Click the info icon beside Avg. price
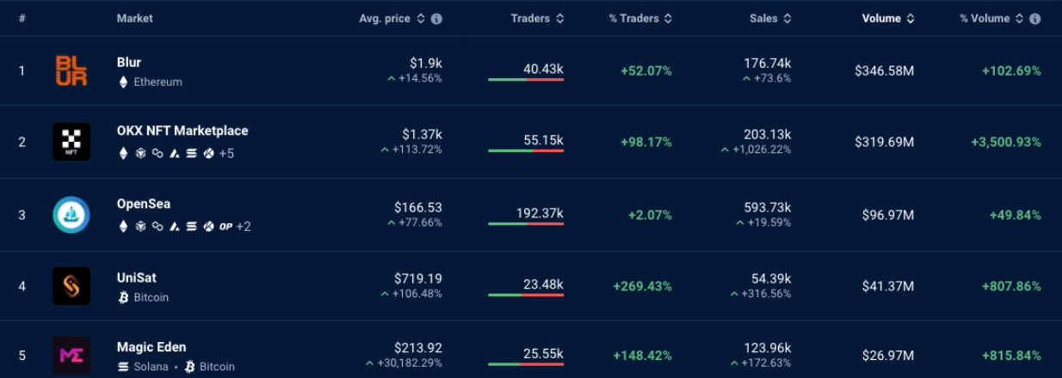 (436, 19)
